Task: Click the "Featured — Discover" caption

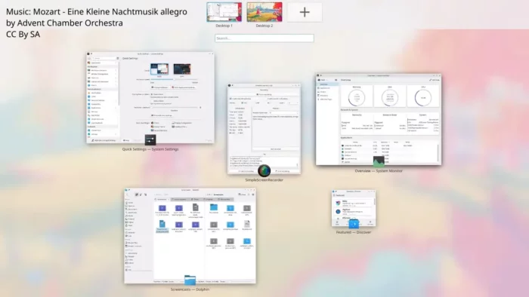Action: 354,232
